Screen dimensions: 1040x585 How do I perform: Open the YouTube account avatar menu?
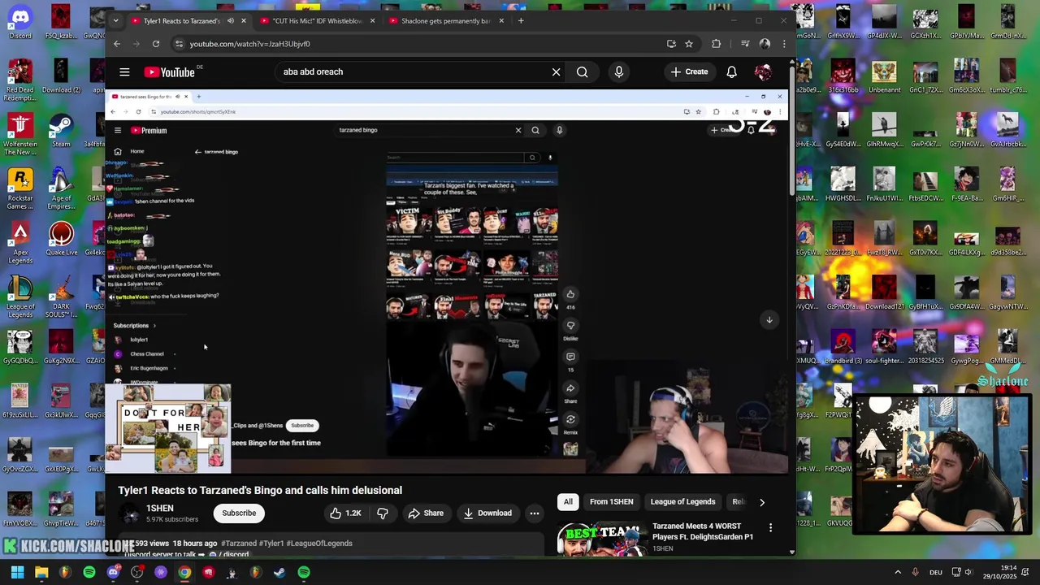[x=763, y=72]
